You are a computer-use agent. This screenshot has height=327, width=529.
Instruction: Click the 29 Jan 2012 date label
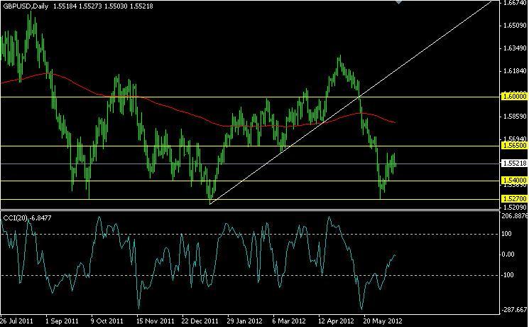tap(244, 321)
